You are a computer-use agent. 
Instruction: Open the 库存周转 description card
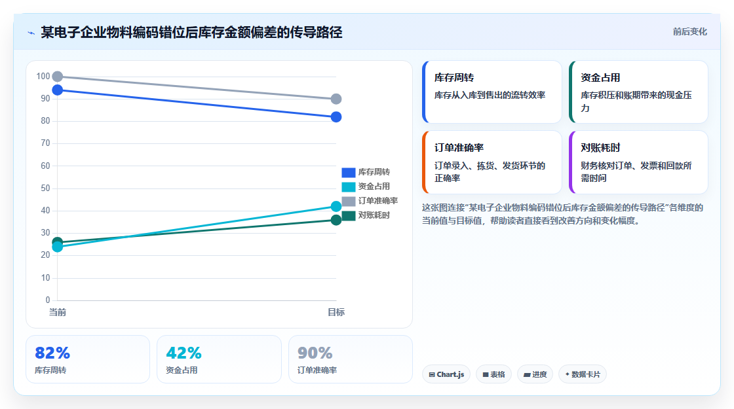click(x=492, y=92)
